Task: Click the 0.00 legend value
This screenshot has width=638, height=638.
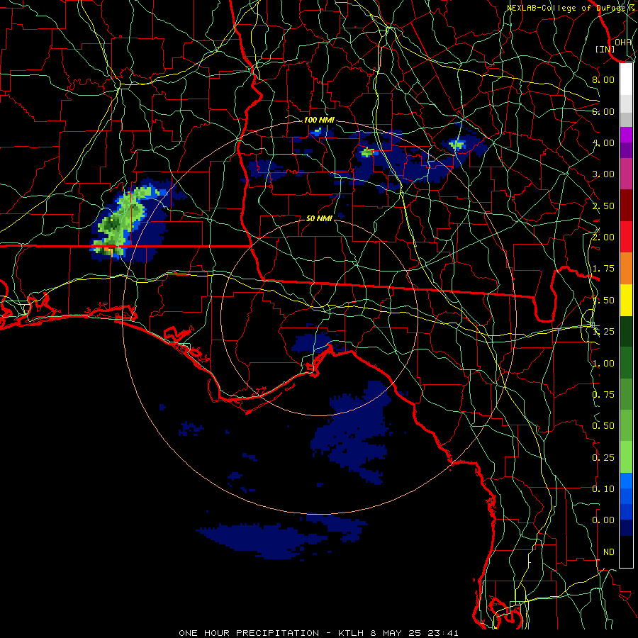Action: tap(603, 520)
